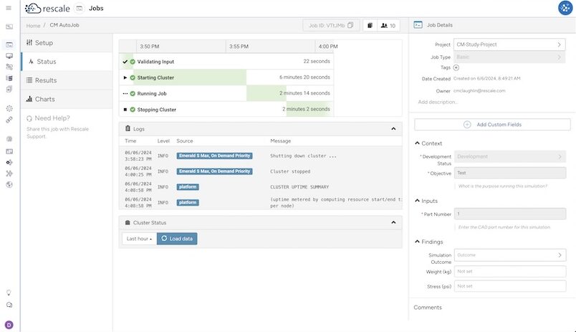Click the Job ID VTtJMb button
The width and height of the screenshot is (576, 332).
pos(331,25)
